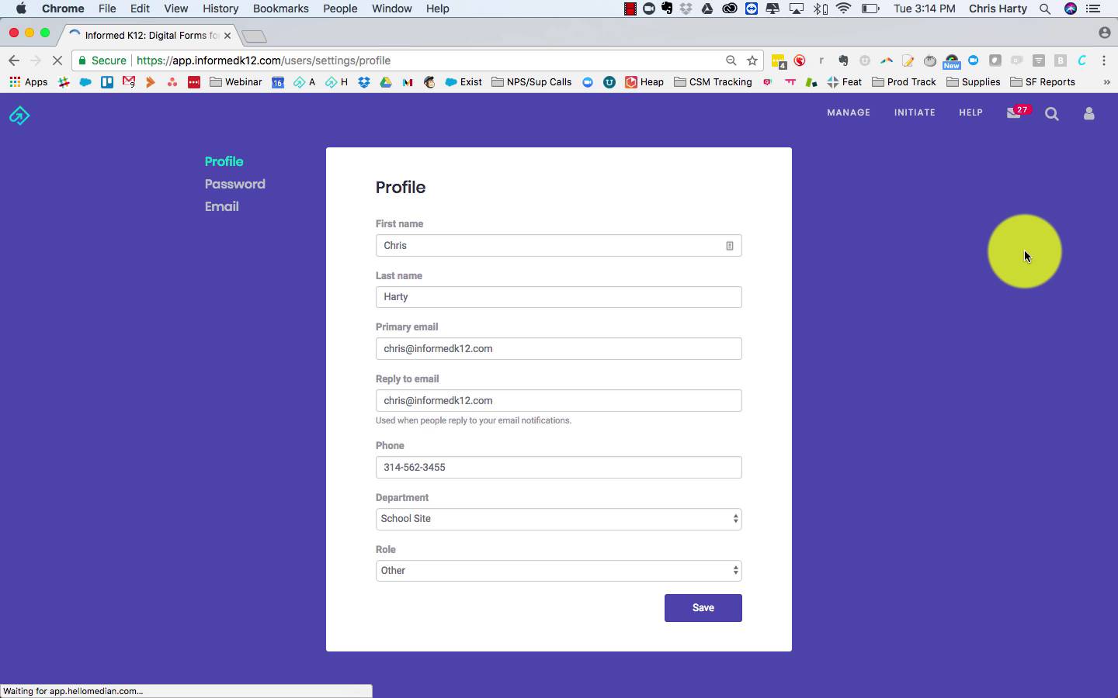Click the Save button
1118x698 pixels.
[703, 608]
